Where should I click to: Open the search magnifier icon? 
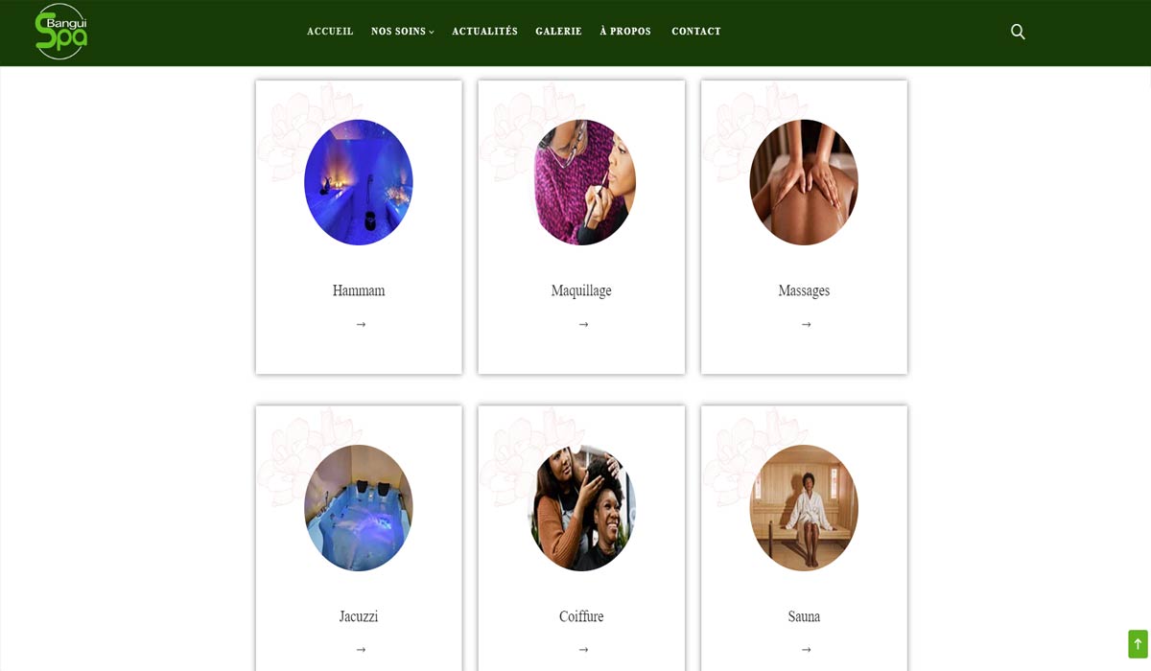tap(1018, 32)
